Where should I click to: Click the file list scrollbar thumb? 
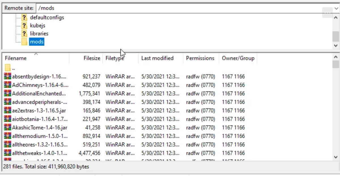click(x=336, y=64)
